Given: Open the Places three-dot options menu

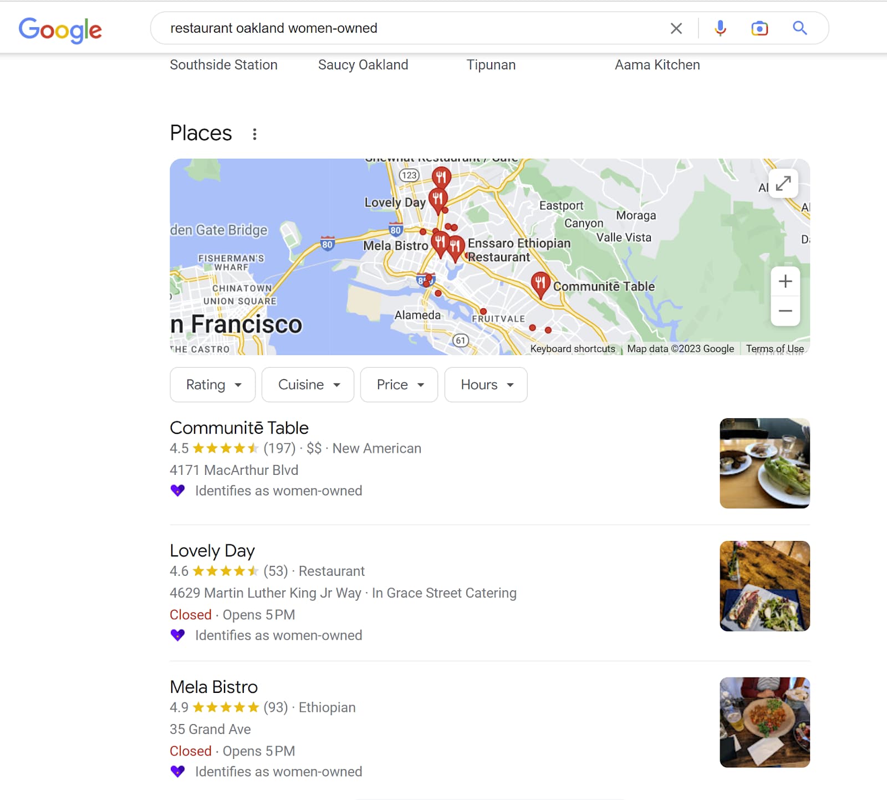Looking at the screenshot, I should pos(254,134).
